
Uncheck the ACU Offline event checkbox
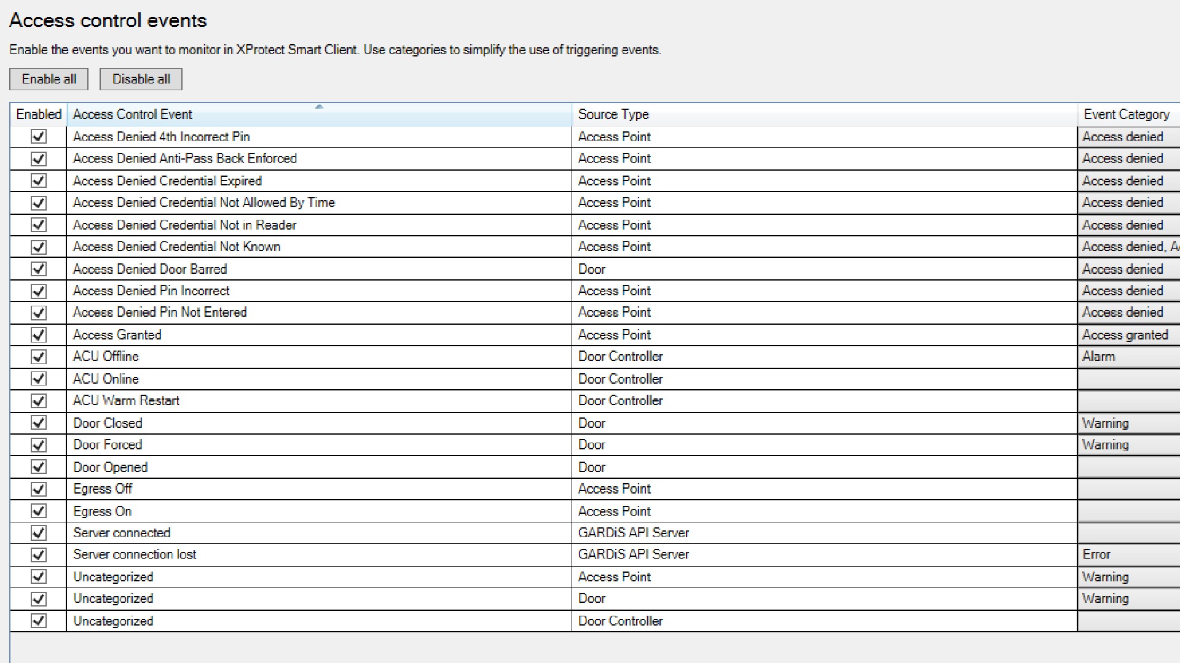[39, 357]
